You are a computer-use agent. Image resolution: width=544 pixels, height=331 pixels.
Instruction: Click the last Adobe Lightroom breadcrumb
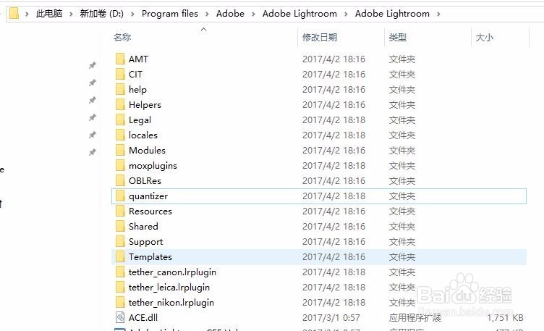[x=392, y=14]
